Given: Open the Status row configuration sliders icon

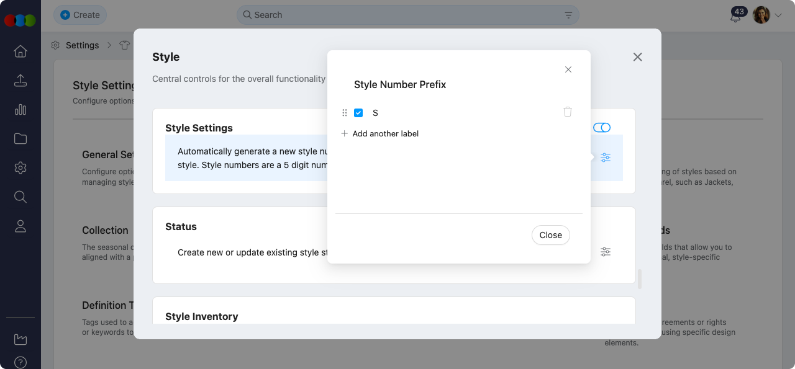Looking at the screenshot, I should point(606,252).
